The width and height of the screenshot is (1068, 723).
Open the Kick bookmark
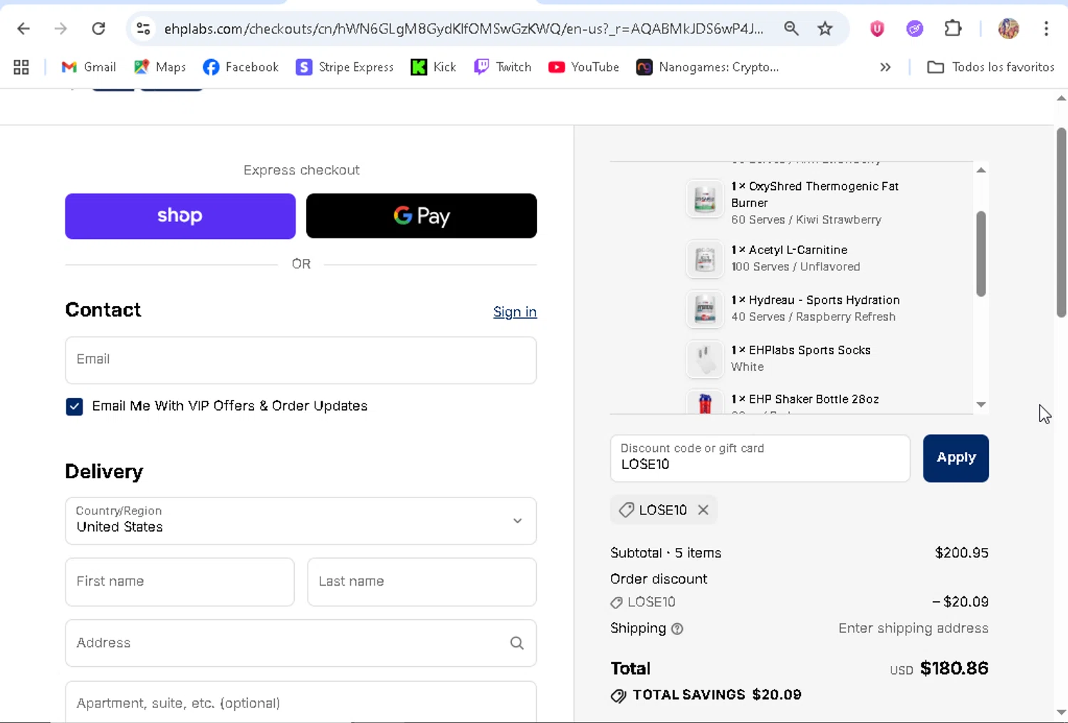click(x=434, y=67)
